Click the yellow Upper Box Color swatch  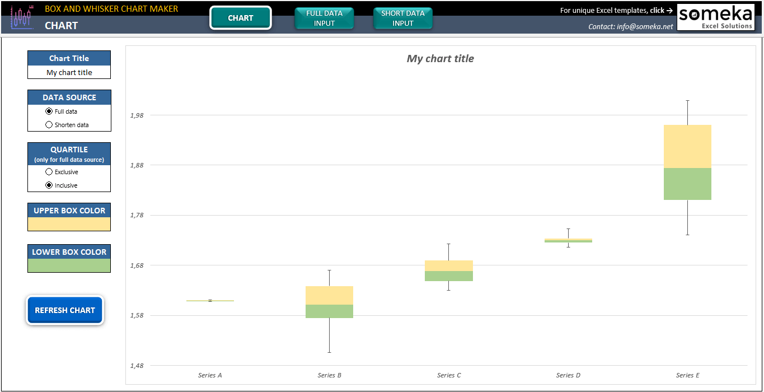tap(68, 222)
